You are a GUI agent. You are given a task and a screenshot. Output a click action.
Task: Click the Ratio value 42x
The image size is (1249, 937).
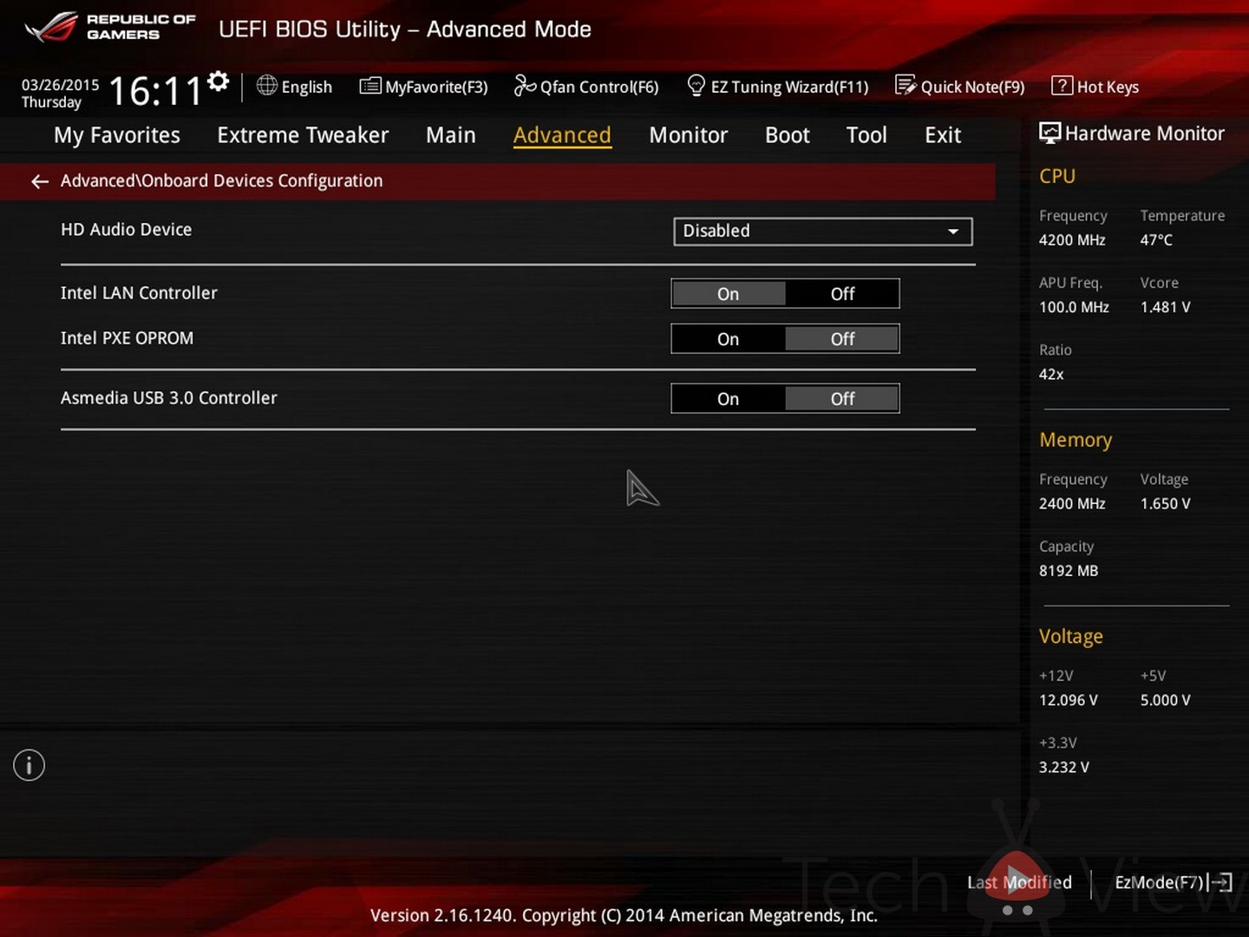(x=1051, y=375)
